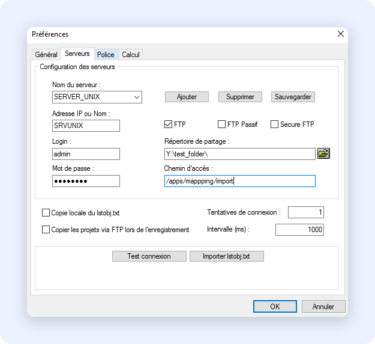
Task: Click the Sauvegarder button
Action: pyautogui.click(x=293, y=97)
